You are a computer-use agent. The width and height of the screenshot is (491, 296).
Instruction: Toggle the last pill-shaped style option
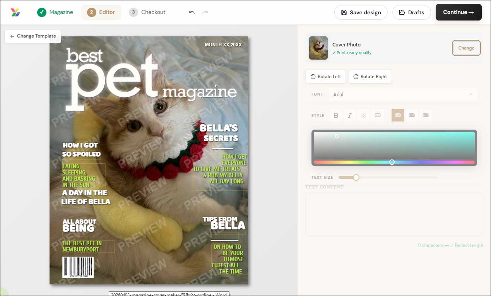pos(426,115)
